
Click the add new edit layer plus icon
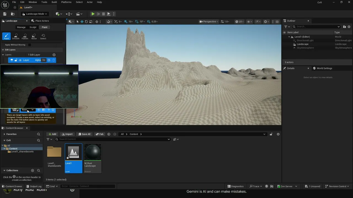[x=54, y=55]
